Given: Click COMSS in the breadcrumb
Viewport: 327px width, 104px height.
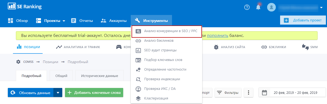Looking at the screenshot, I should tap(28, 62).
